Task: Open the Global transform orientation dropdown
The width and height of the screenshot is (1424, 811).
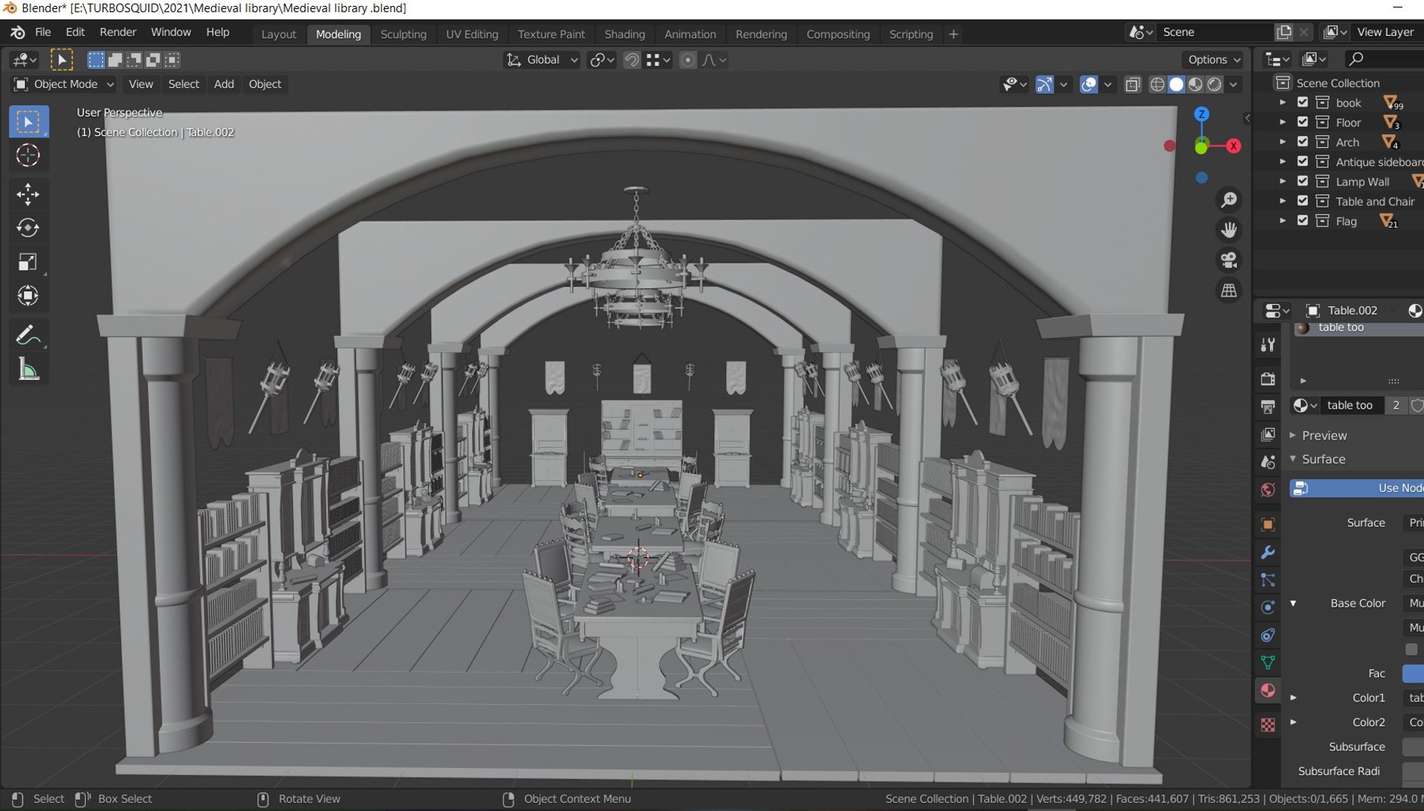Action: click(542, 60)
